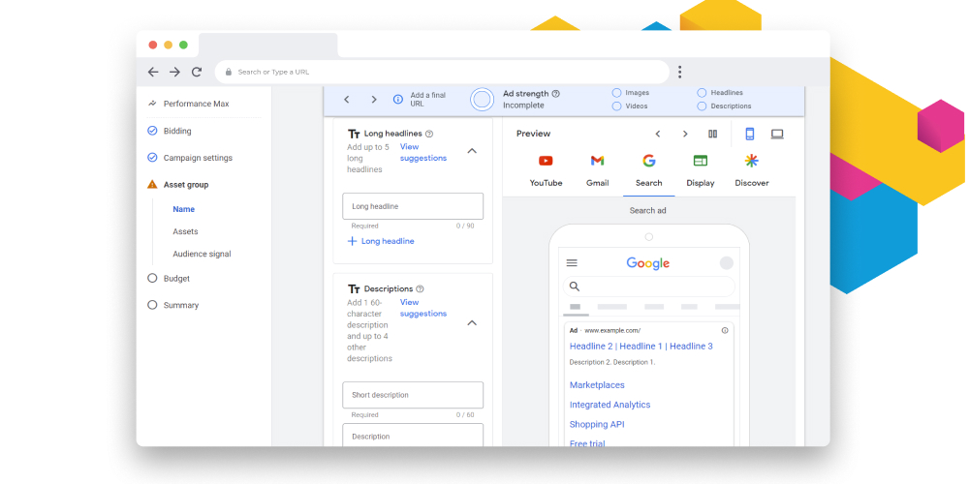Image resolution: width=969 pixels, height=484 pixels.
Task: Click the info icon beside Add a final URL
Action: (x=398, y=100)
